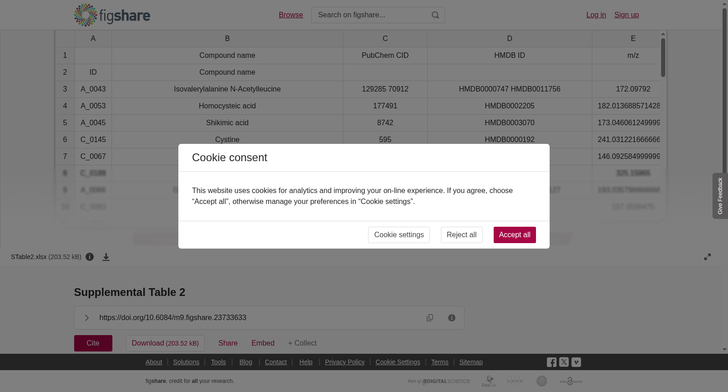The height and width of the screenshot is (392, 728).
Task: Open DataCite logo link
Action: click(489, 381)
